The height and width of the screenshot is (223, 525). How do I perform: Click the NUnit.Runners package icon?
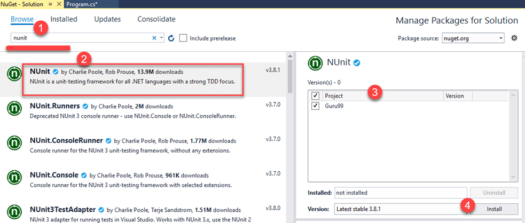point(14,109)
